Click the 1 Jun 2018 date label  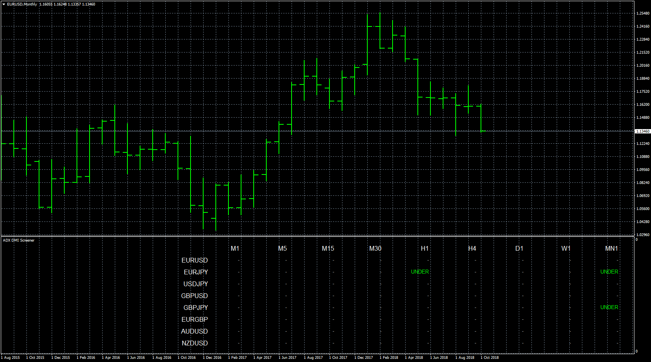coord(439,358)
